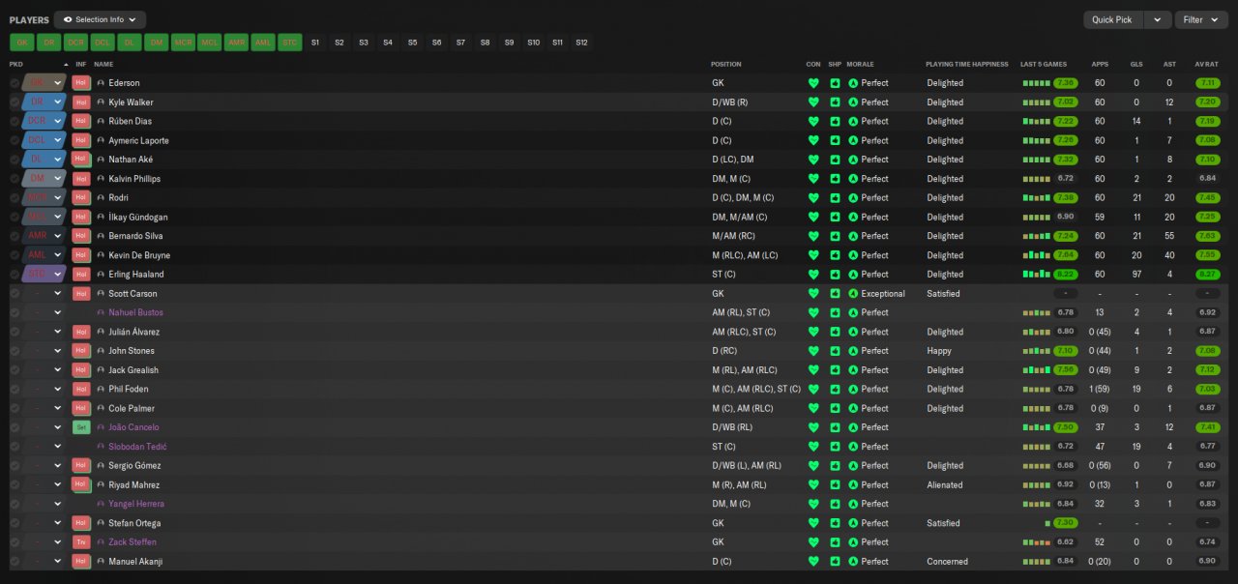The width and height of the screenshot is (1238, 584).
Task: Toggle the selection check circle for Jack Grealish
Action: click(15, 370)
